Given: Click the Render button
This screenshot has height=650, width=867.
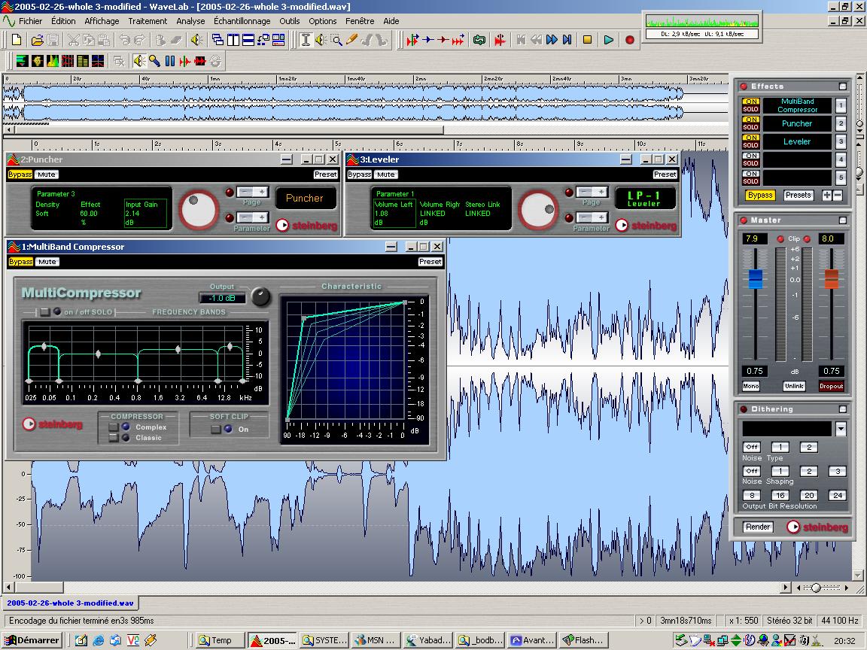Looking at the screenshot, I should click(758, 527).
